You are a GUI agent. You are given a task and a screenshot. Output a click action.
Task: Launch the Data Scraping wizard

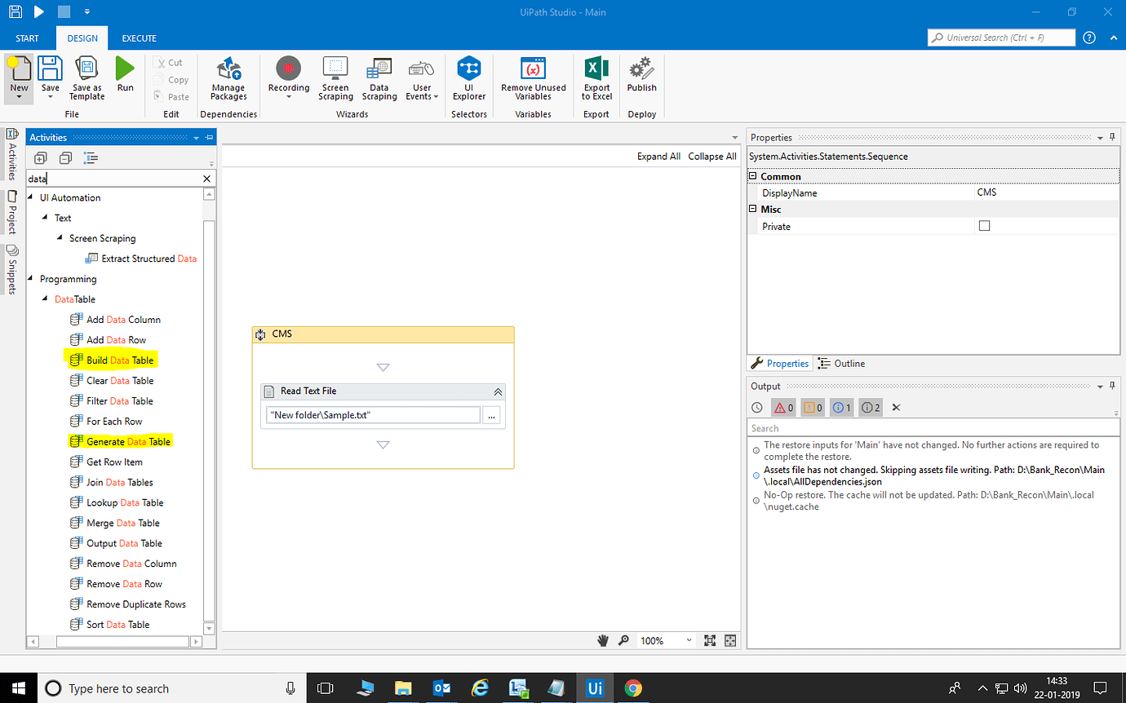tap(379, 69)
